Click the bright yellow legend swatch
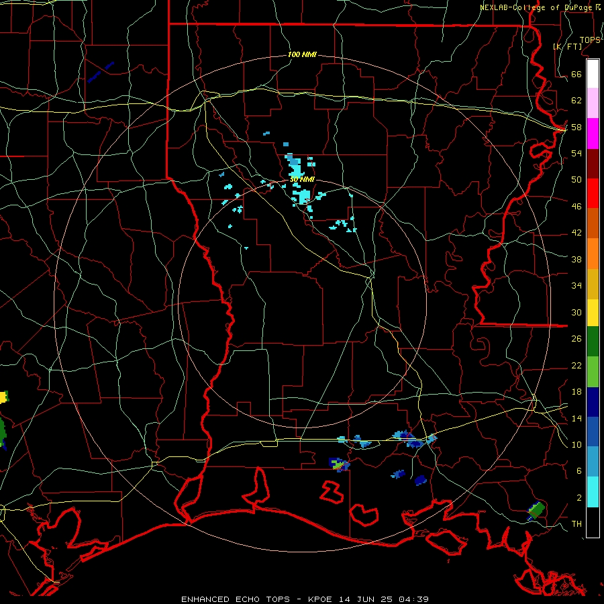The width and height of the screenshot is (604, 604). (593, 313)
